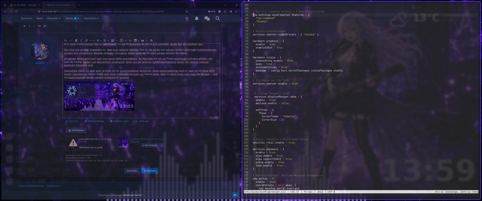Expand the image options arrow
This screenshot has width=482, height=201.
pos(117,40)
